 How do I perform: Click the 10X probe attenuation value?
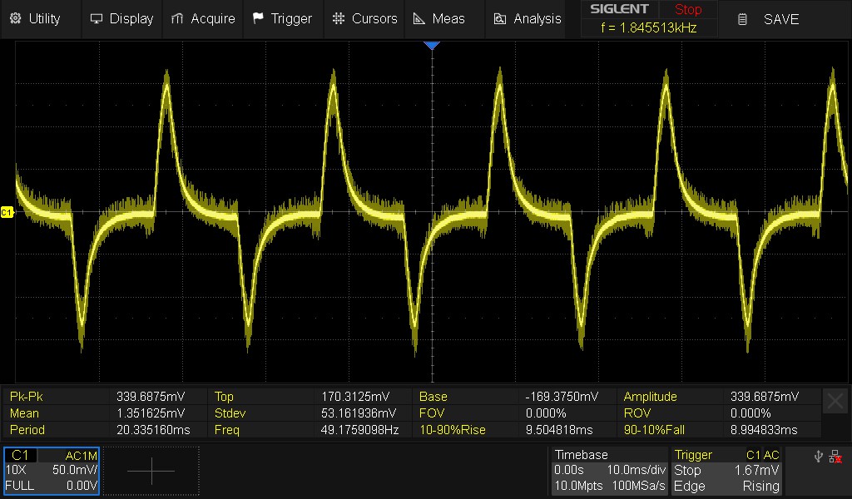click(x=15, y=470)
